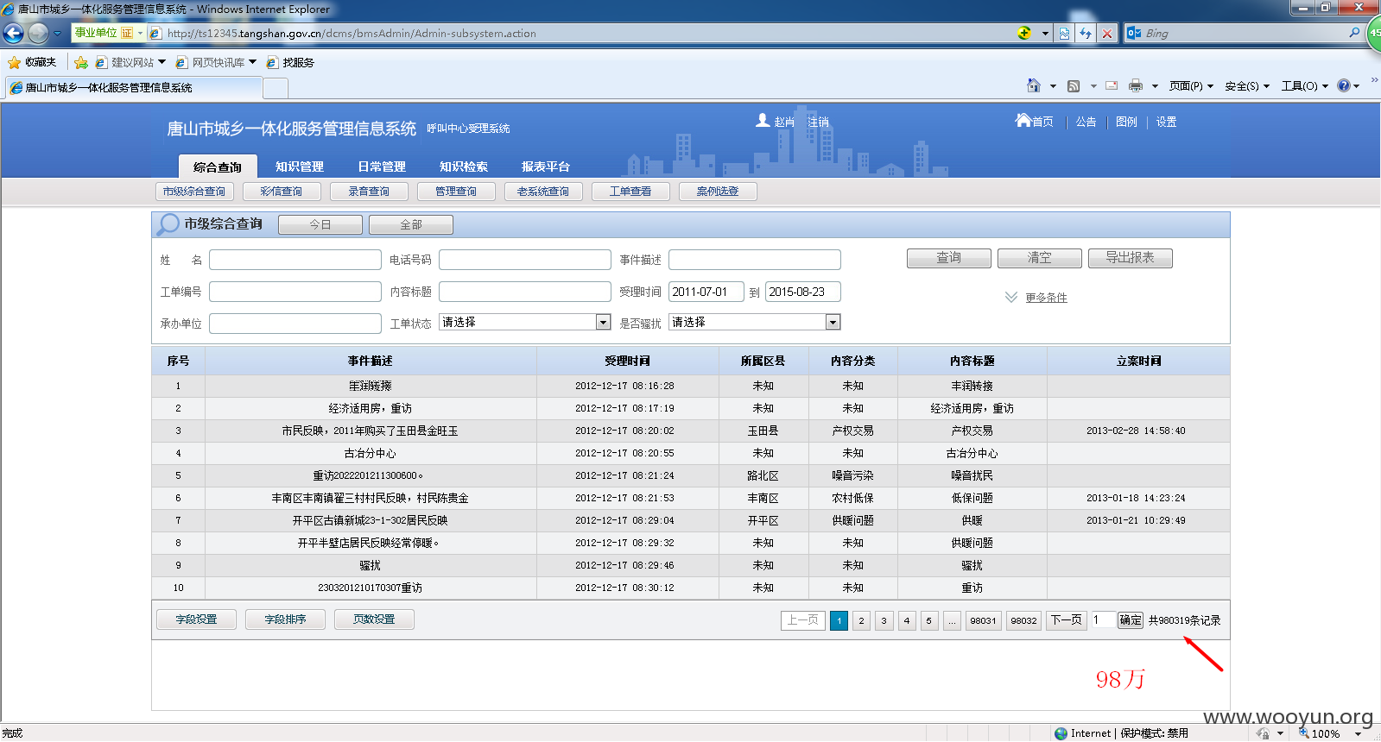
Task: Click the 受理时间 start date field 2011-07-01
Action: pyautogui.click(x=706, y=292)
